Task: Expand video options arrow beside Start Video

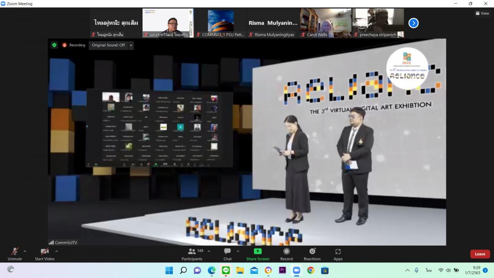Action: (x=56, y=251)
